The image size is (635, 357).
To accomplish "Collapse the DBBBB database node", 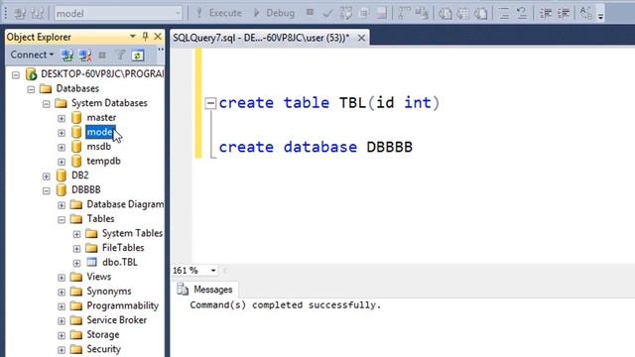I will [47, 190].
